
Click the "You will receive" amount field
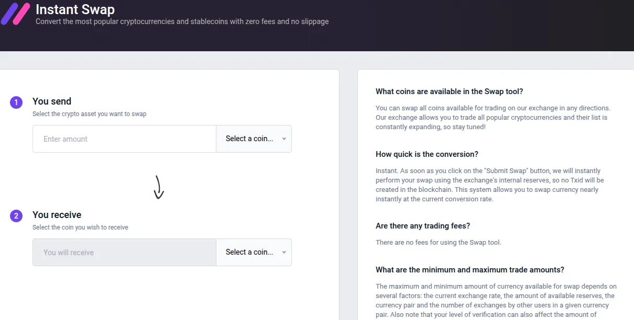point(125,252)
